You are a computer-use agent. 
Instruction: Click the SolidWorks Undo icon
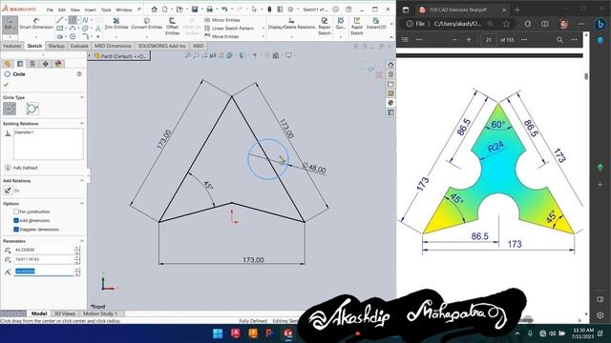point(225,9)
